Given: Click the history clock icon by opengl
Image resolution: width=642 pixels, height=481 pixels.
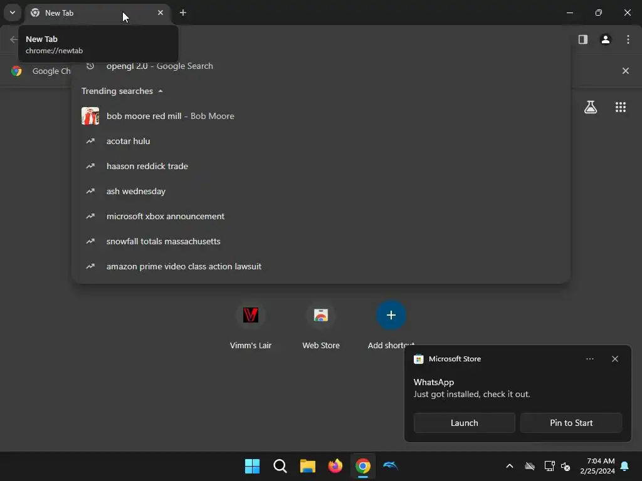Looking at the screenshot, I should pos(90,66).
